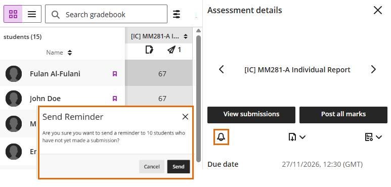Image resolution: width=391 pixels, height=187 pixels.
Task: Click John Doe's purple bookmark flag
Action: [x=115, y=99]
